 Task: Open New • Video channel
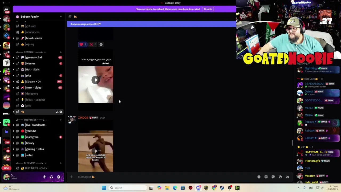coord(39,87)
